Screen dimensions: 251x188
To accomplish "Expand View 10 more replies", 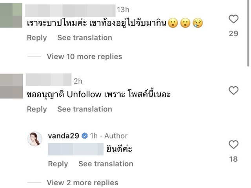I will 84,57.
